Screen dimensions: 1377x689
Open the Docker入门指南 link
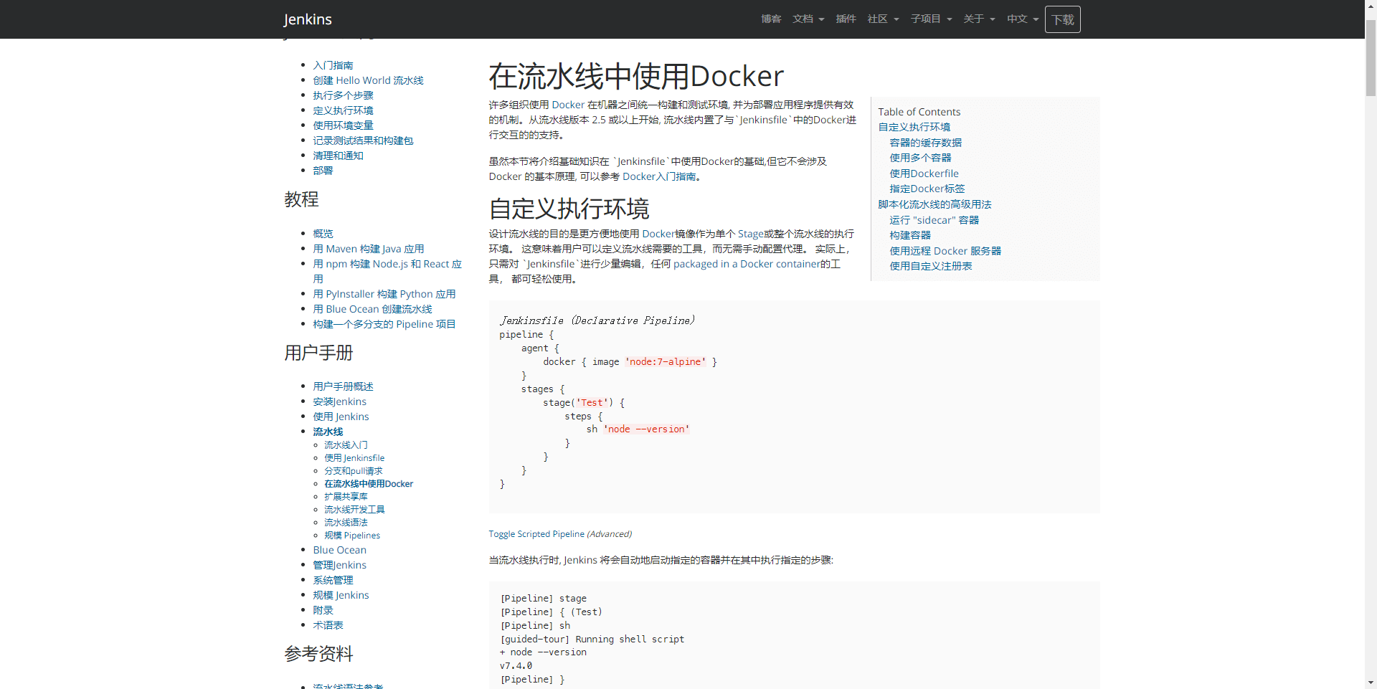point(659,176)
